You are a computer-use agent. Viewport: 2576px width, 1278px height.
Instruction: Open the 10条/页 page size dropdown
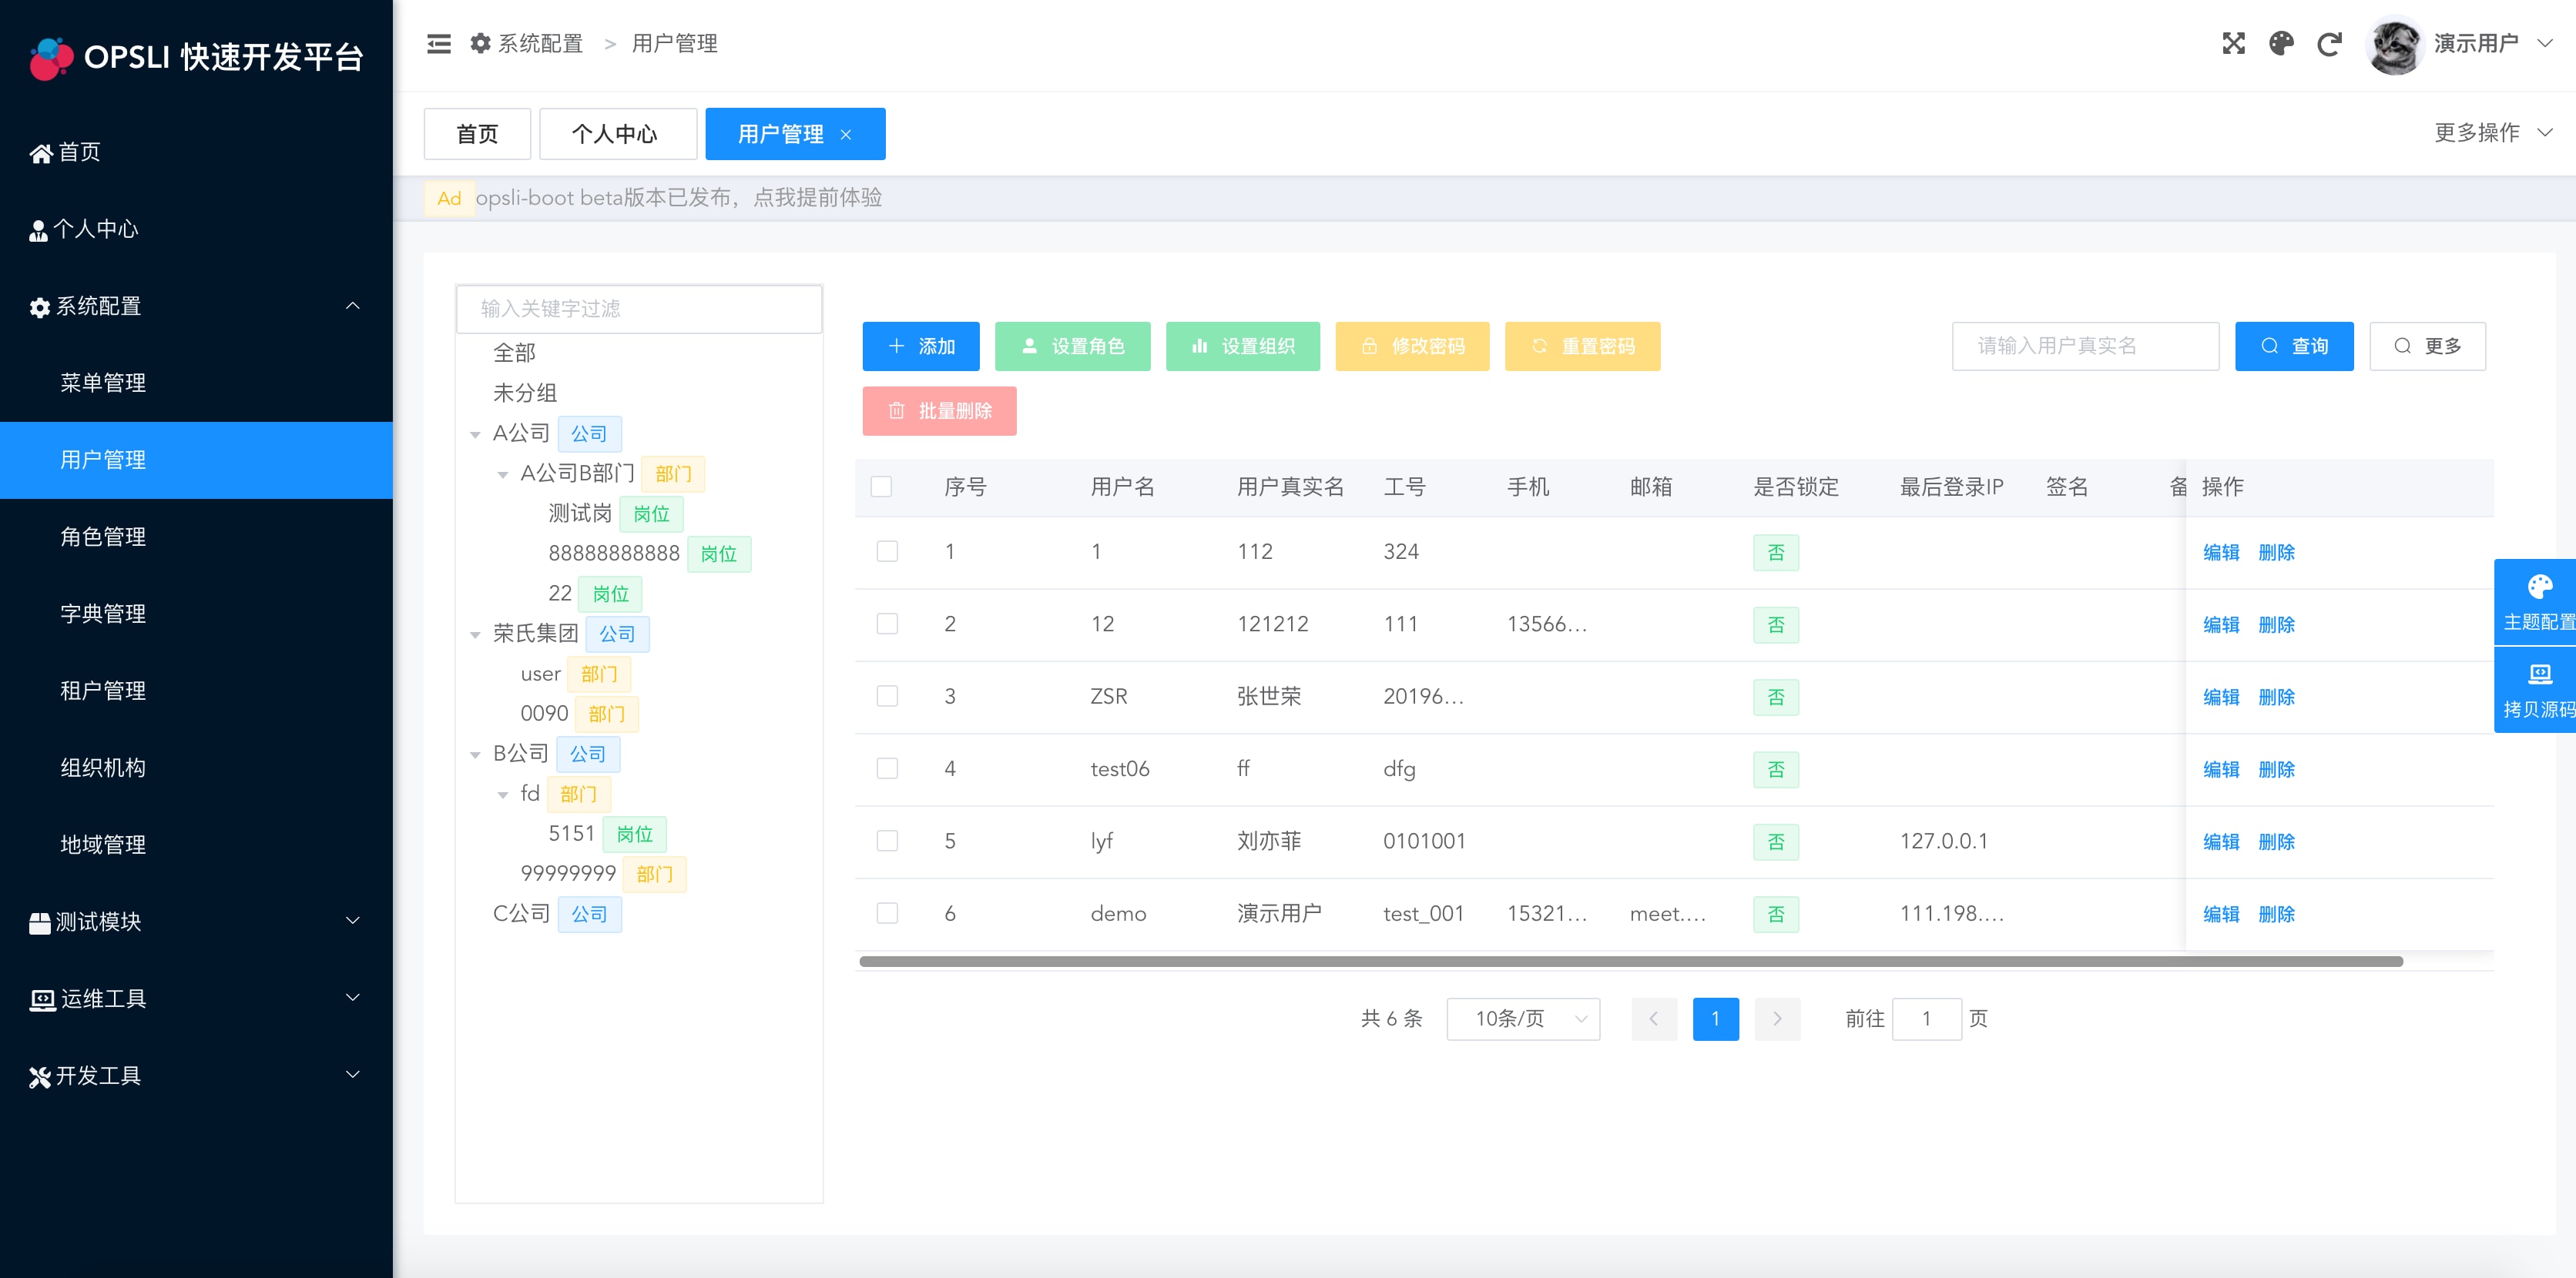coord(1522,1019)
